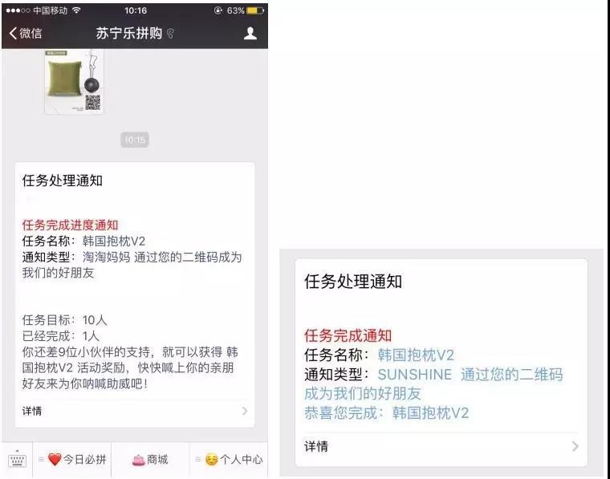610x479 pixels.
Task: Tap the ear mode icon beside title
Action: 170,34
